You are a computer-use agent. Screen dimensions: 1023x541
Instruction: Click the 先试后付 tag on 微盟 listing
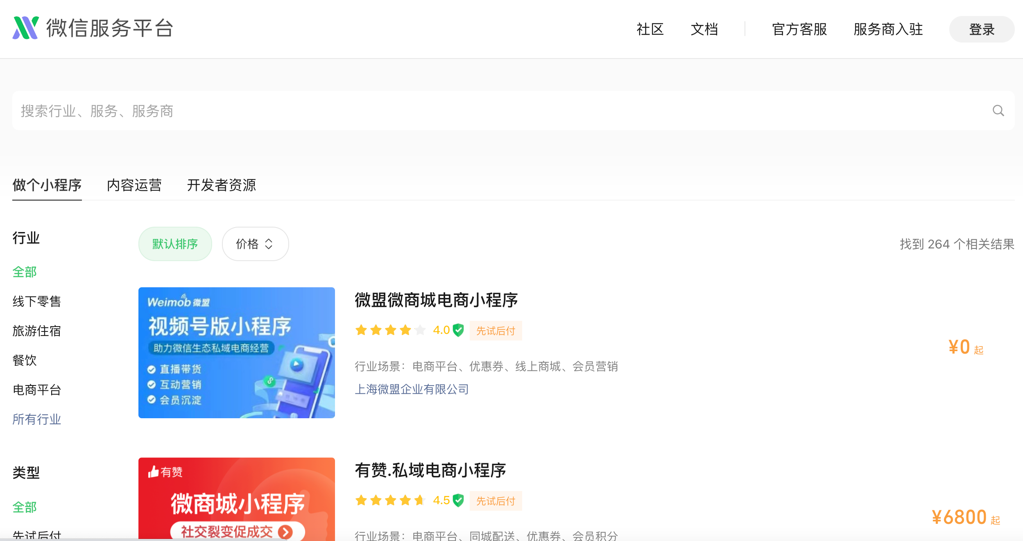pos(496,331)
